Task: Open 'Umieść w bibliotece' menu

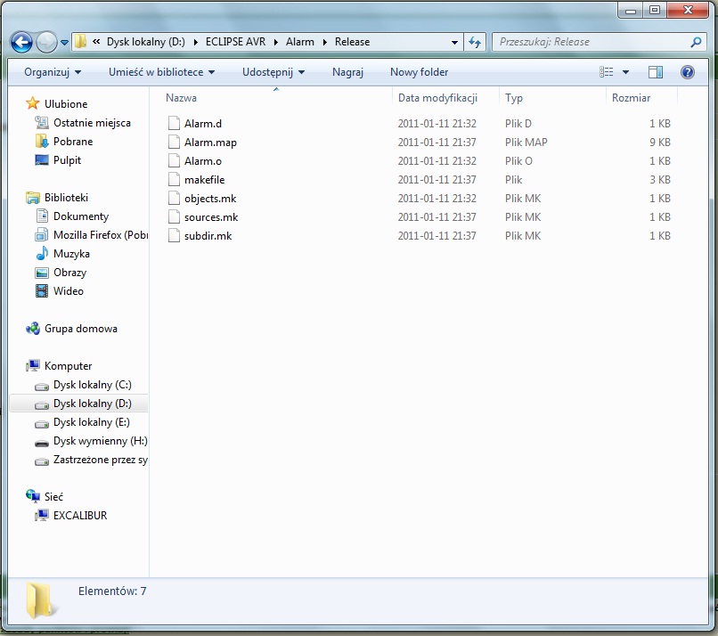Action: tap(161, 72)
